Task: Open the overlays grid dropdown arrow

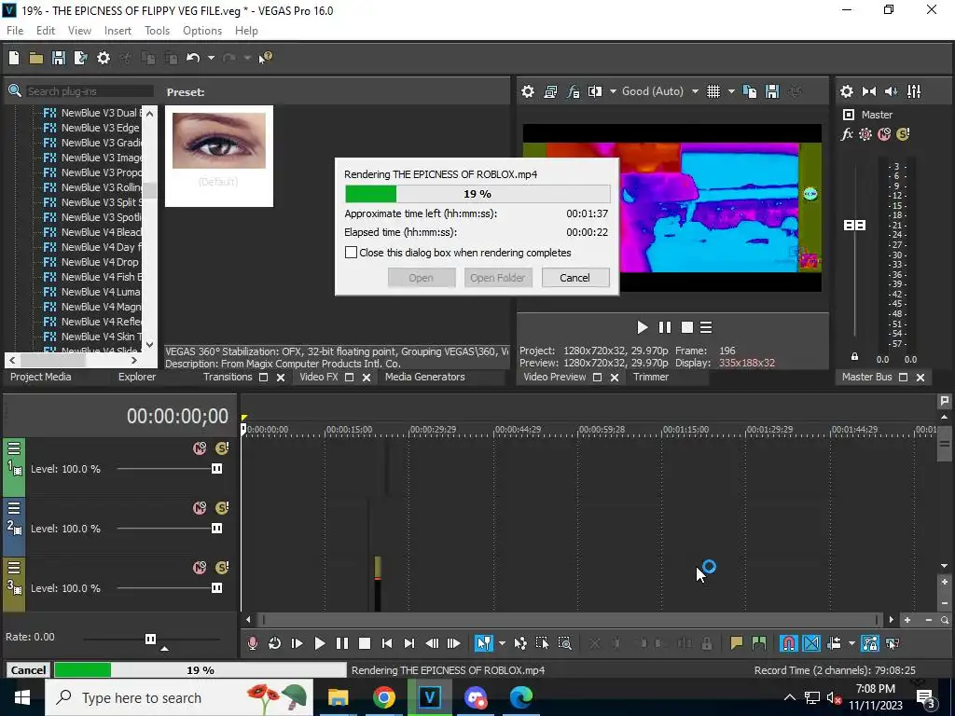Action: 731,91
